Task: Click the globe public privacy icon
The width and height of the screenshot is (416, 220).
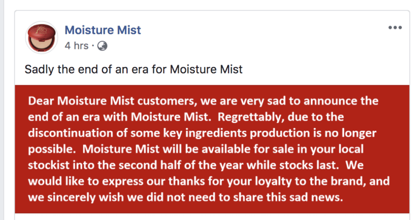Action: click(102, 46)
